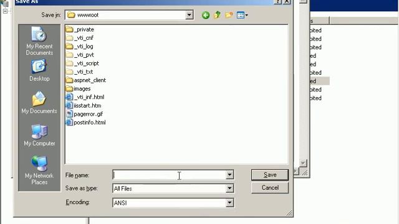Select the aspnet_client folder
399x224 pixels.
(x=86, y=80)
